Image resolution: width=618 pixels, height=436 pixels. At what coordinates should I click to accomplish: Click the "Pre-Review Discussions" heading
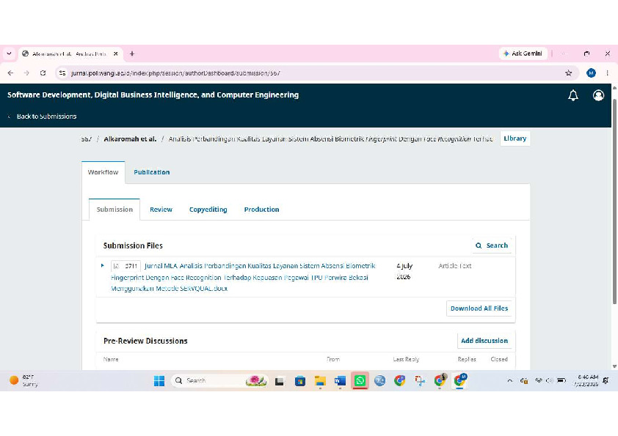click(145, 341)
